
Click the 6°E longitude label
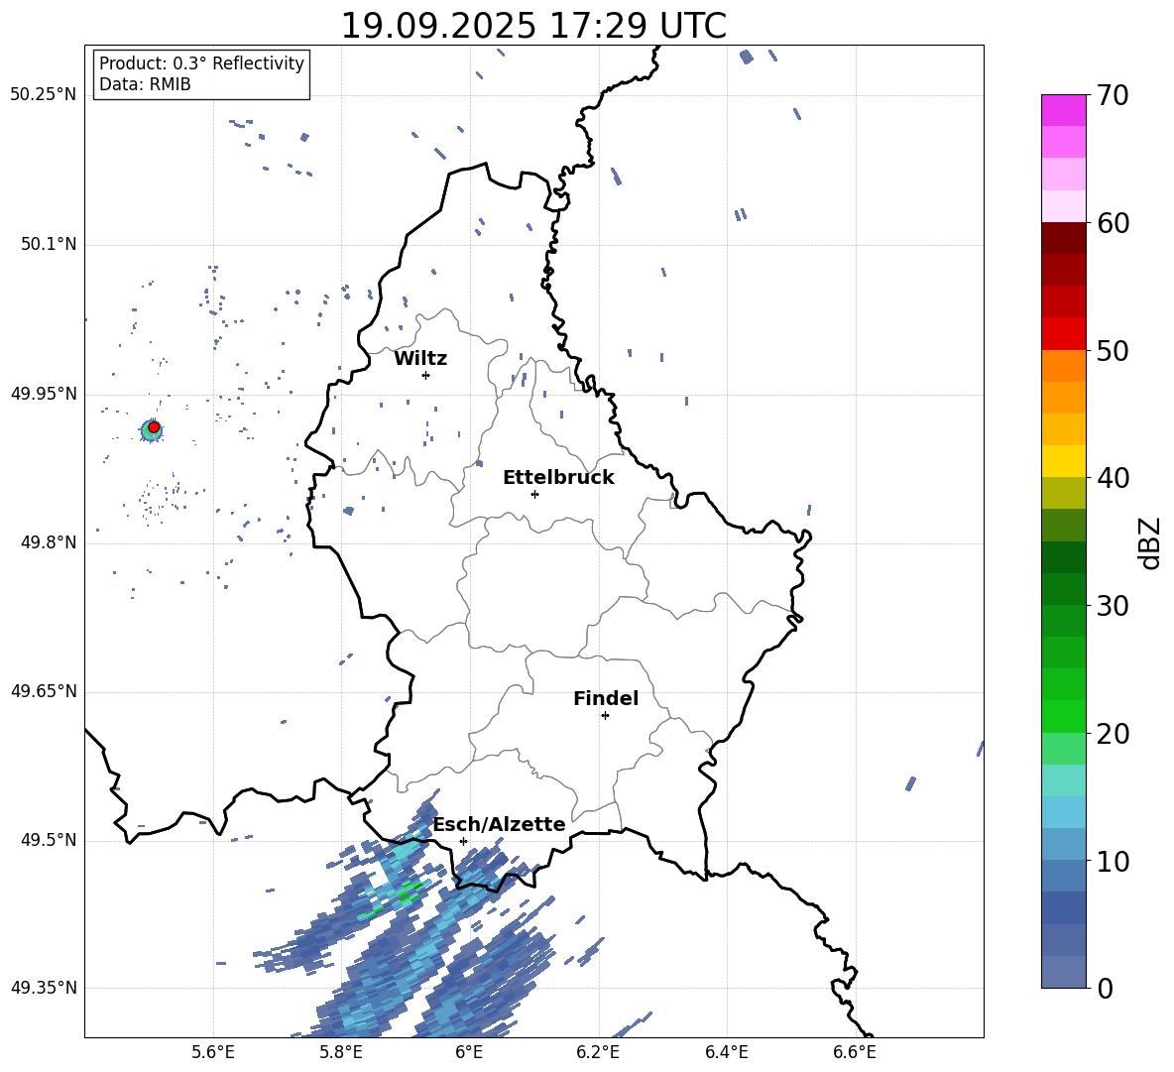[x=469, y=1052]
